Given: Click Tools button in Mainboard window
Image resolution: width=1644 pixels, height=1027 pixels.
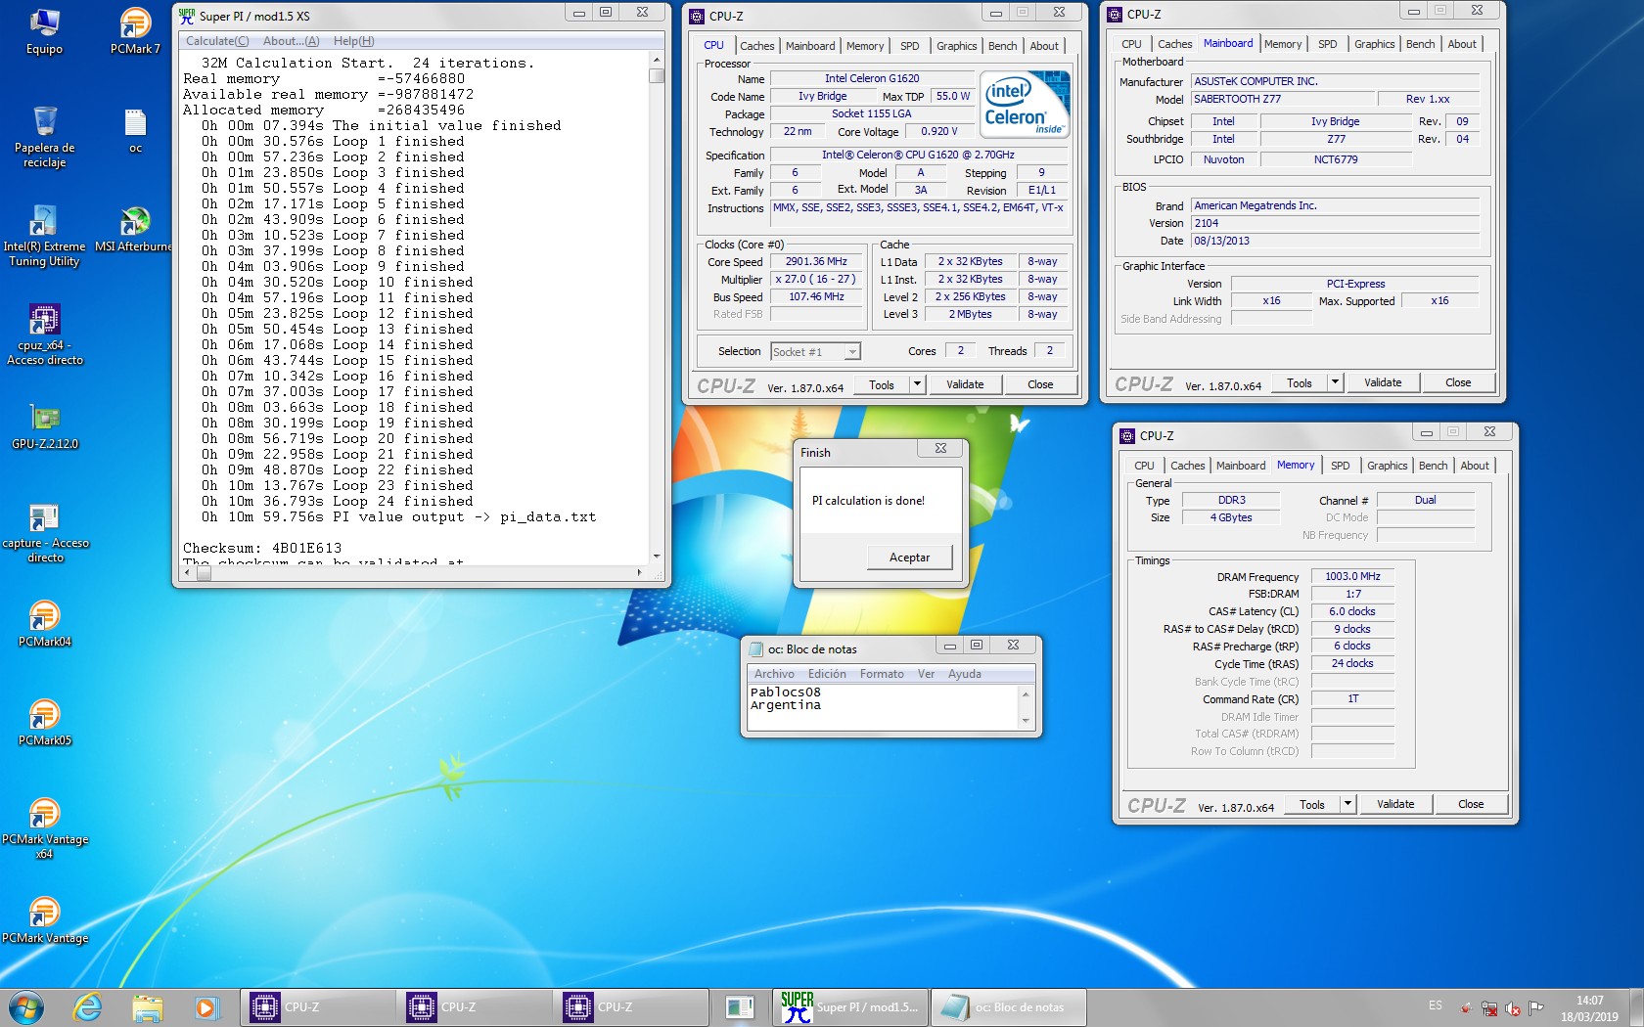Looking at the screenshot, I should pos(1300,382).
